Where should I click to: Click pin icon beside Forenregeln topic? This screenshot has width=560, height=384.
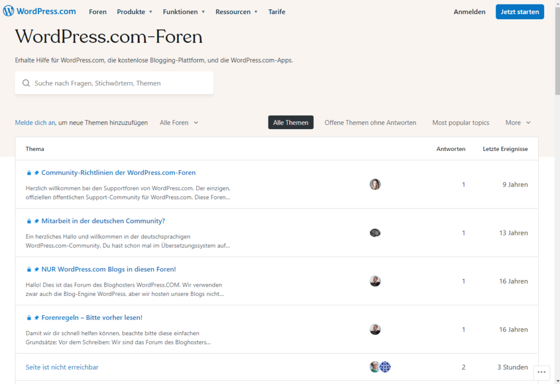tap(37, 318)
